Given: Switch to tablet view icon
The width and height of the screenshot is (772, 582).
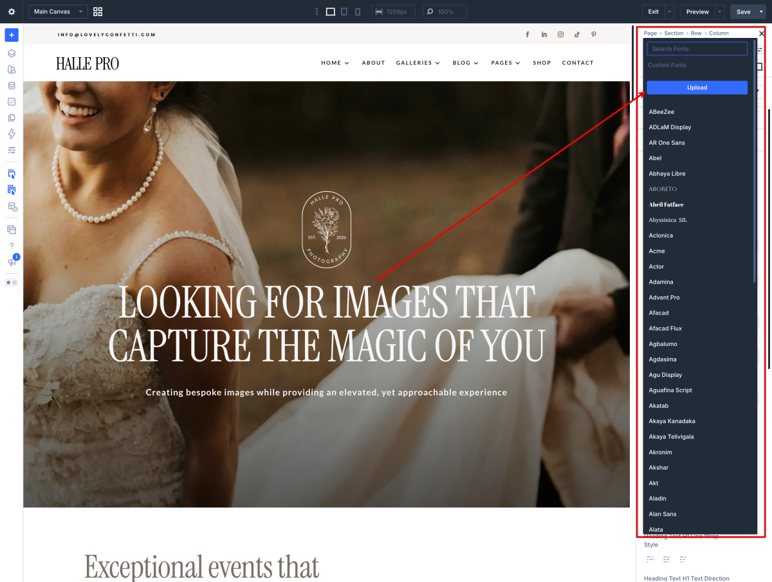Looking at the screenshot, I should [x=344, y=12].
